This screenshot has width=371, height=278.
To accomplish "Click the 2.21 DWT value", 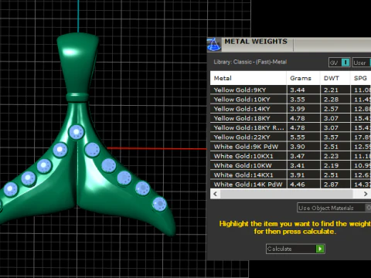I will coord(331,90).
